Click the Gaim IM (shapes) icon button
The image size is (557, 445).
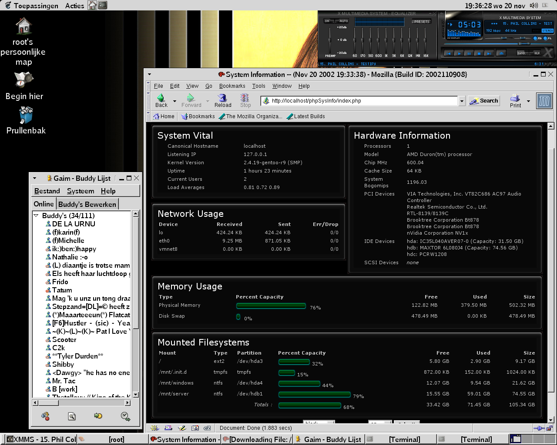pos(45,416)
